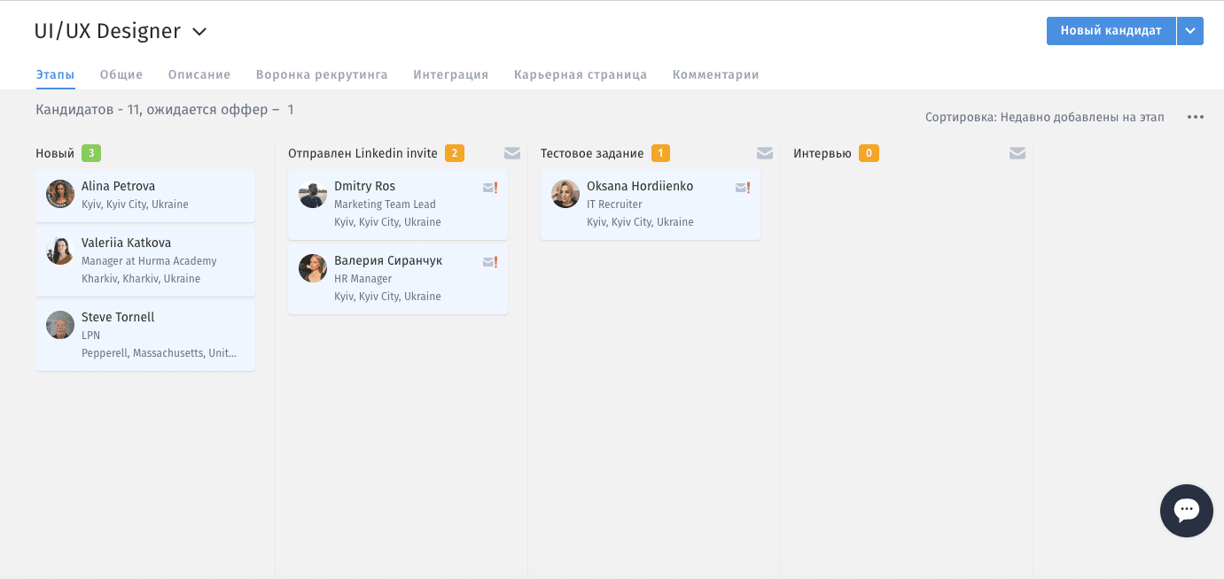The height and width of the screenshot is (579, 1224).
Task: Open the three-dots options menu near sorting
Action: click(x=1195, y=118)
